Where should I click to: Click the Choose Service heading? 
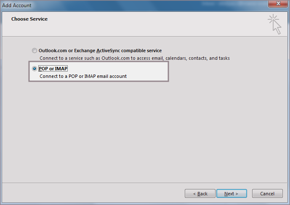29,19
